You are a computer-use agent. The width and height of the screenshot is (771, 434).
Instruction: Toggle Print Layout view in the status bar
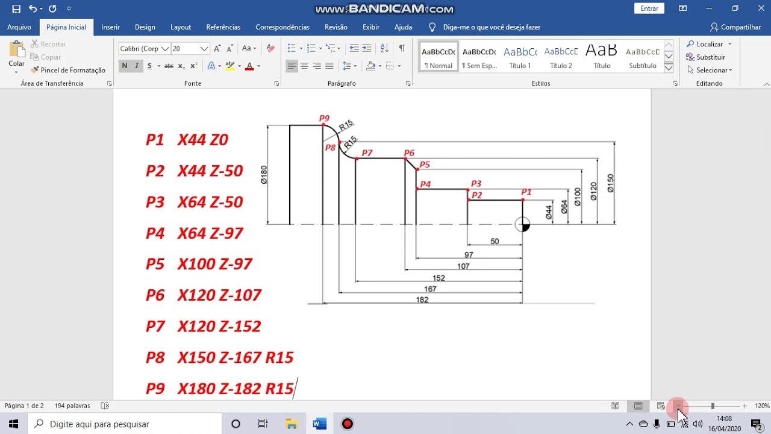[x=638, y=406]
